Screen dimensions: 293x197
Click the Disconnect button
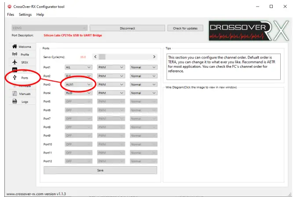pyautogui.click(x=127, y=28)
